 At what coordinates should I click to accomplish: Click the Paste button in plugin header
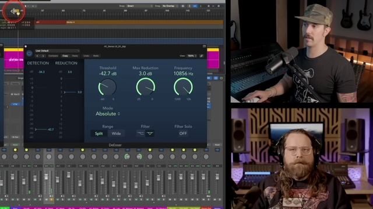[75, 56]
